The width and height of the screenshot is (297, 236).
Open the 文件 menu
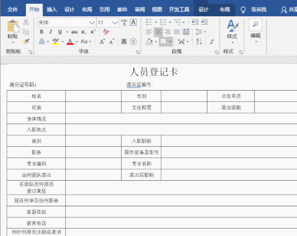[x=13, y=9]
